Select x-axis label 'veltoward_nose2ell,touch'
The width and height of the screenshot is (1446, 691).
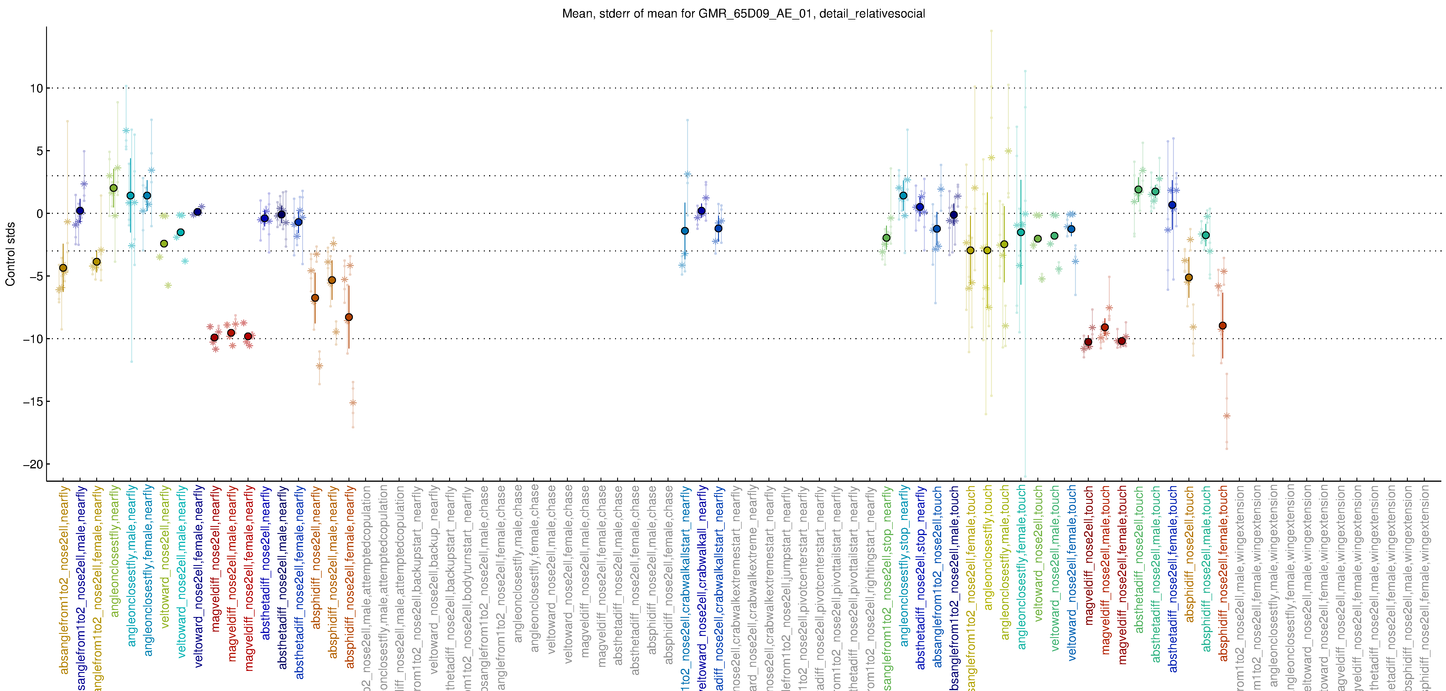[x=1039, y=553]
